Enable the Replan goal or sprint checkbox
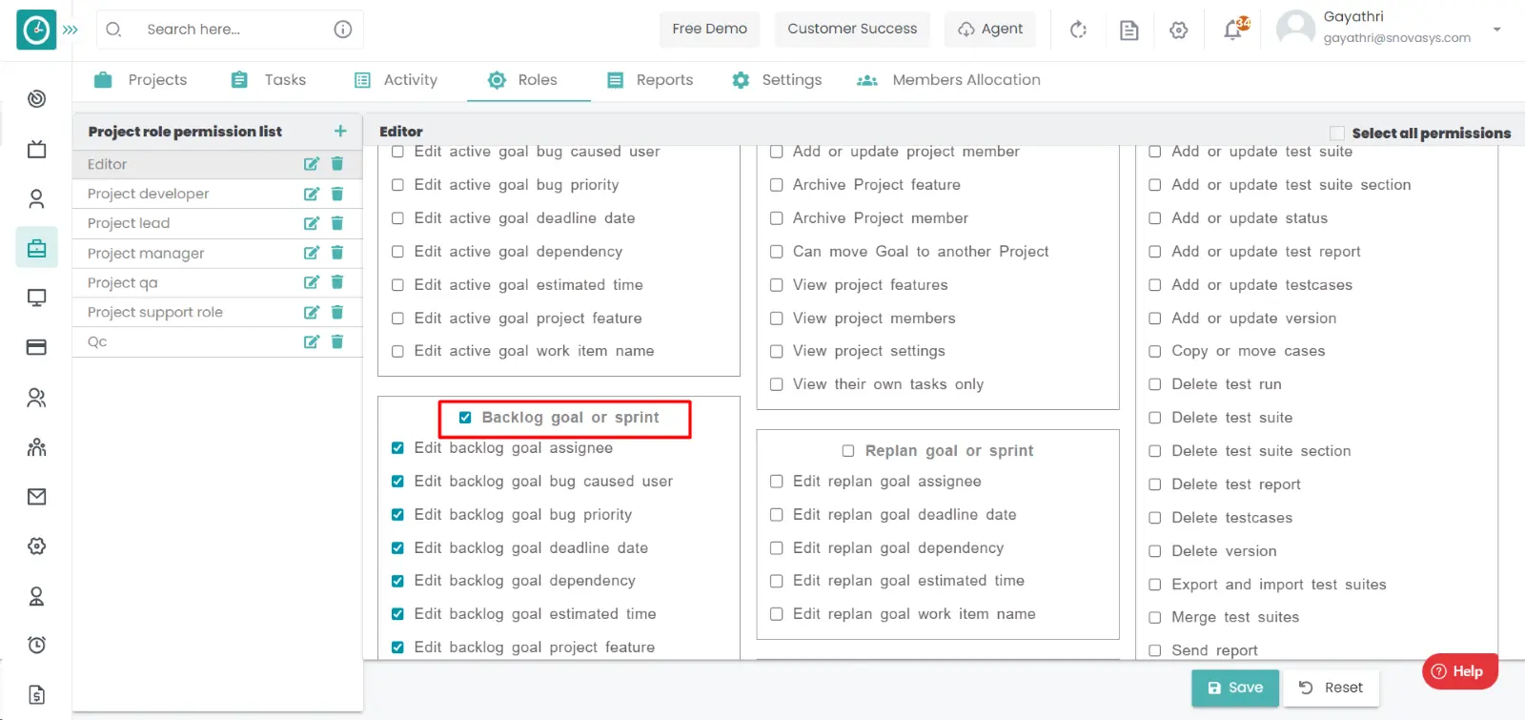 pyautogui.click(x=848, y=451)
